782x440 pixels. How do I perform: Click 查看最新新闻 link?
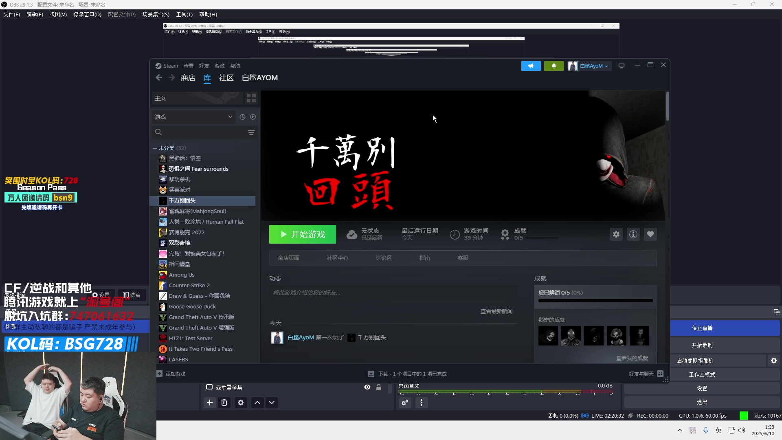[x=496, y=311]
